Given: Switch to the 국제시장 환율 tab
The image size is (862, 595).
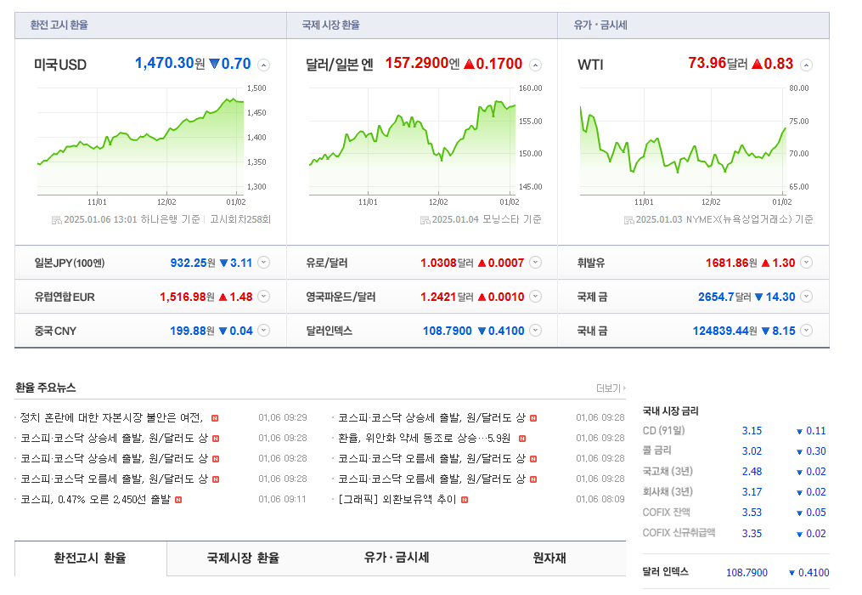Looking at the screenshot, I should click(243, 558).
